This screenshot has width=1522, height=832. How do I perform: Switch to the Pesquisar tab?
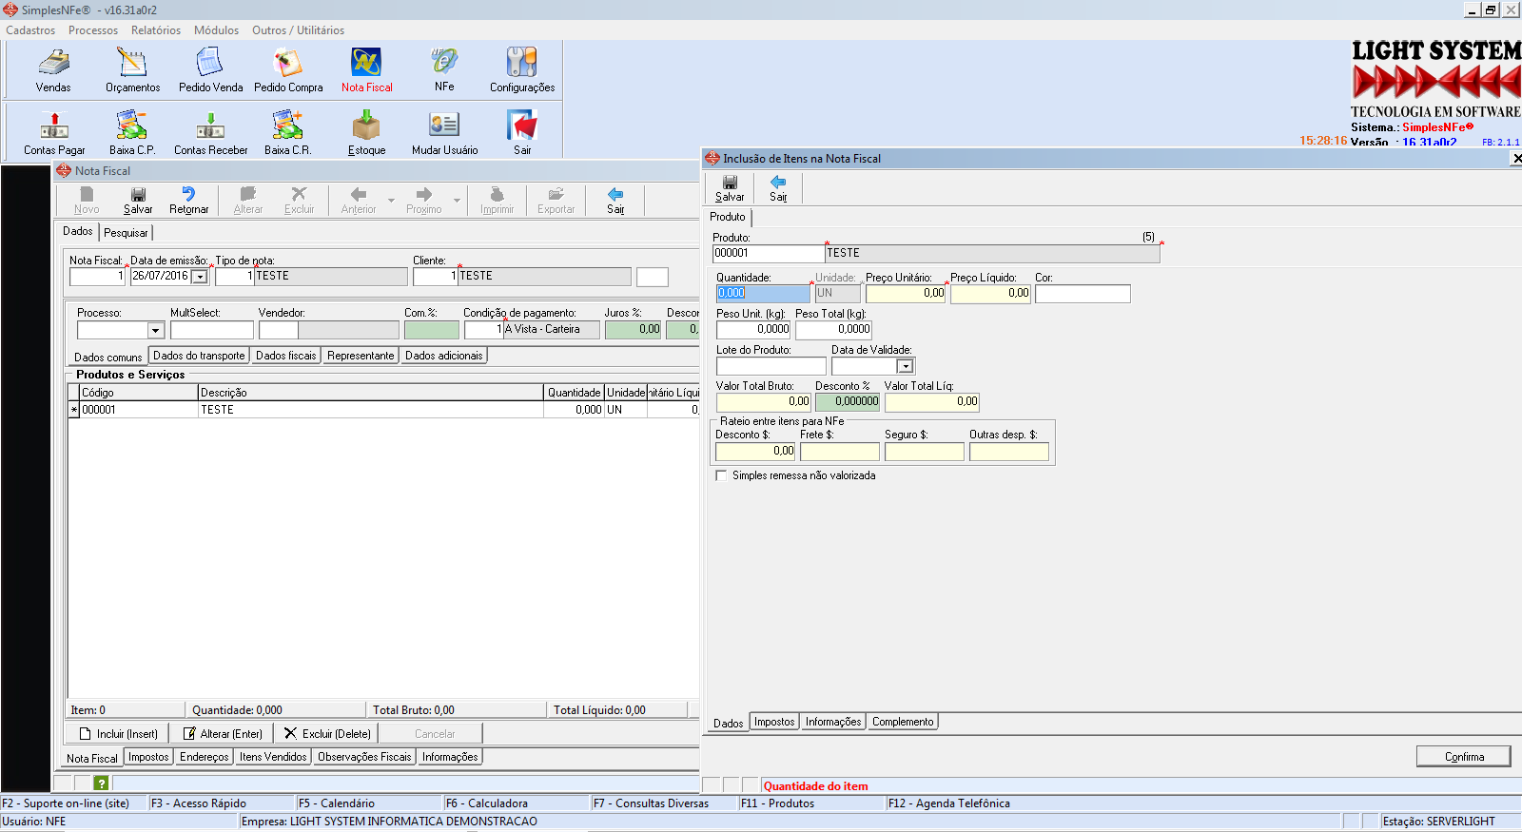126,232
